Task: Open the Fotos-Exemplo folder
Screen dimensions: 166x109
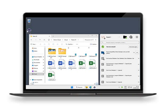Action: [x=52, y=51]
